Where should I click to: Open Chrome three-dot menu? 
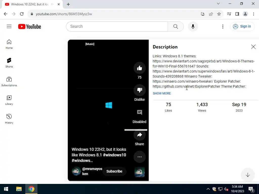click(253, 14)
